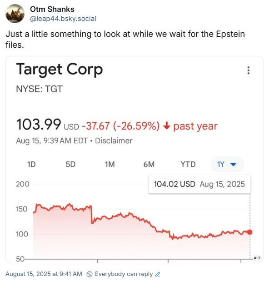Expand the 1Y range dropdown arrow

[233, 164]
